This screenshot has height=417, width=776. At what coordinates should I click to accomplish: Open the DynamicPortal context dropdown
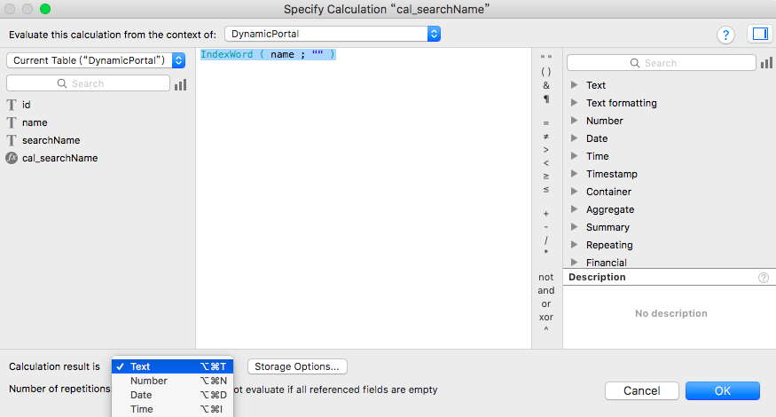click(x=333, y=35)
